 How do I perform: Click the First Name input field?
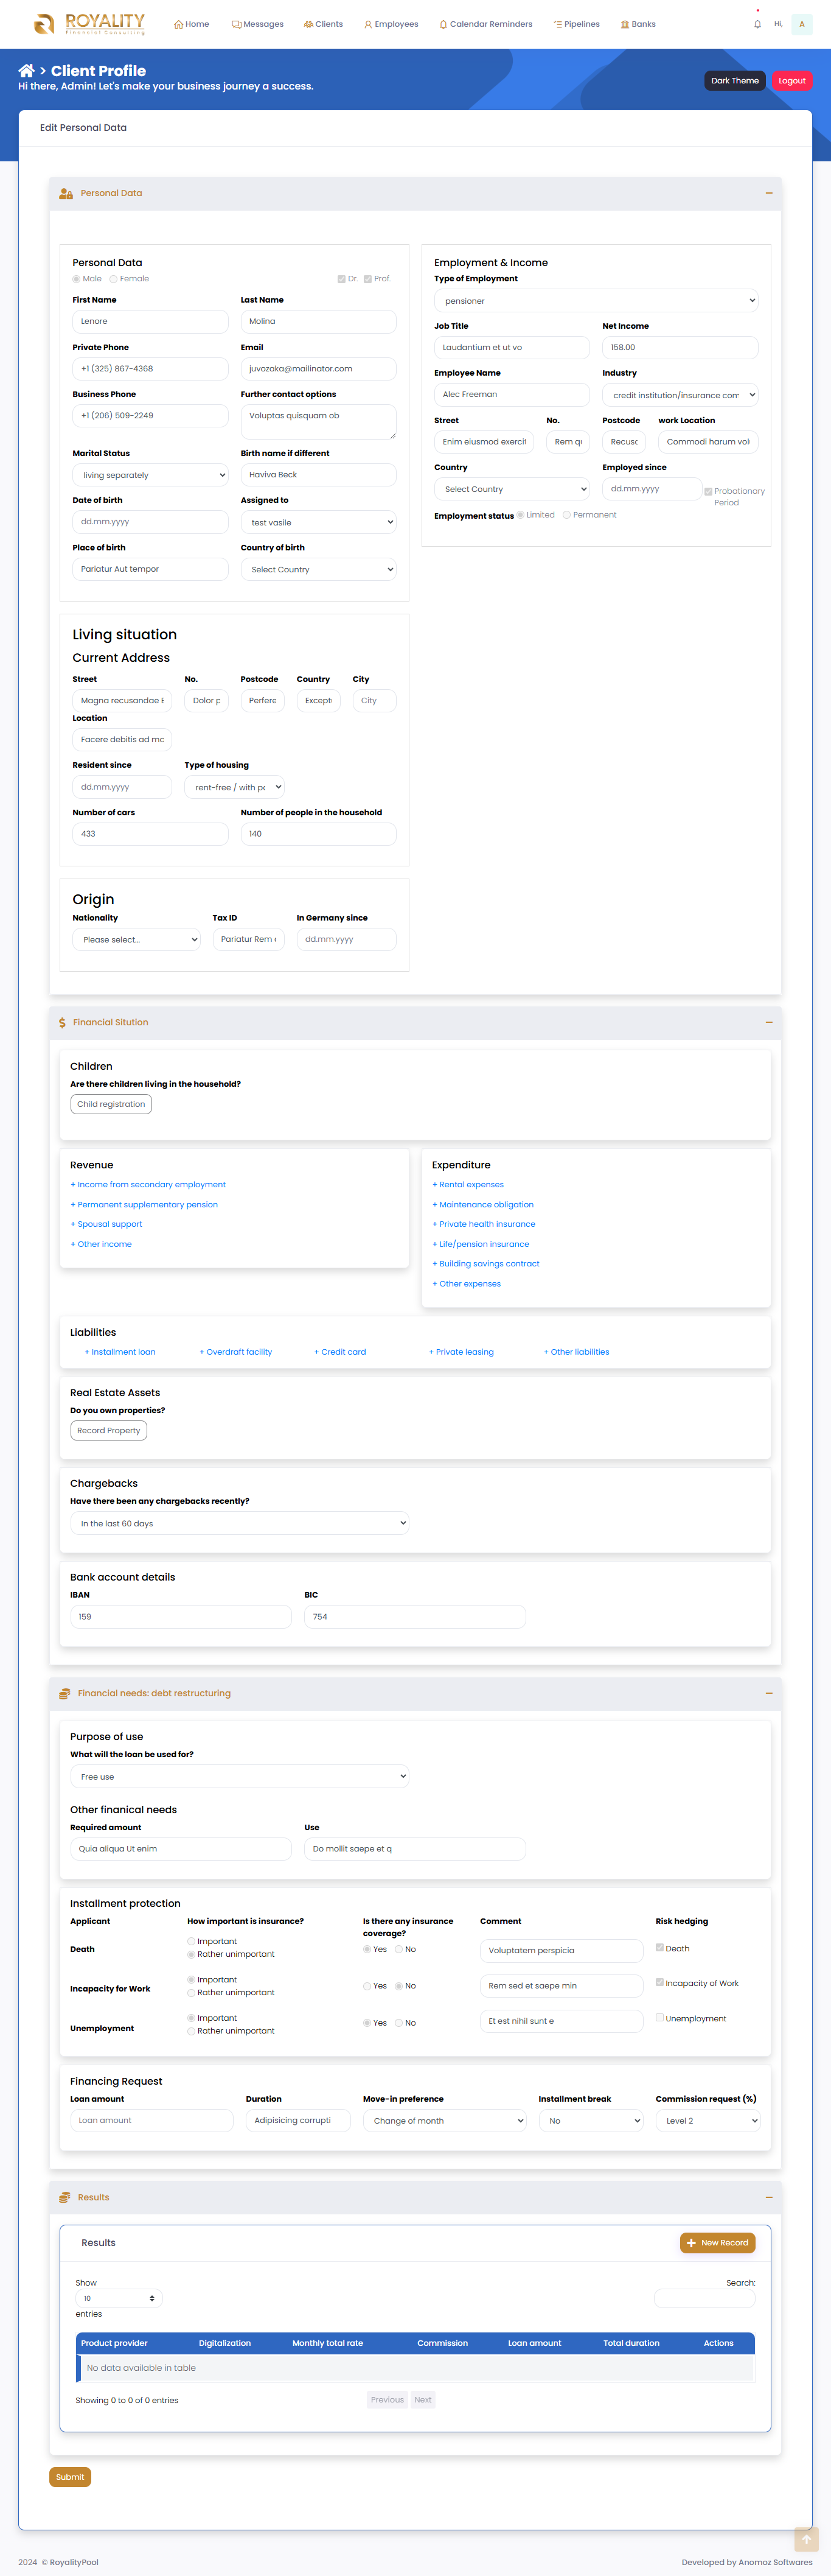(x=150, y=322)
